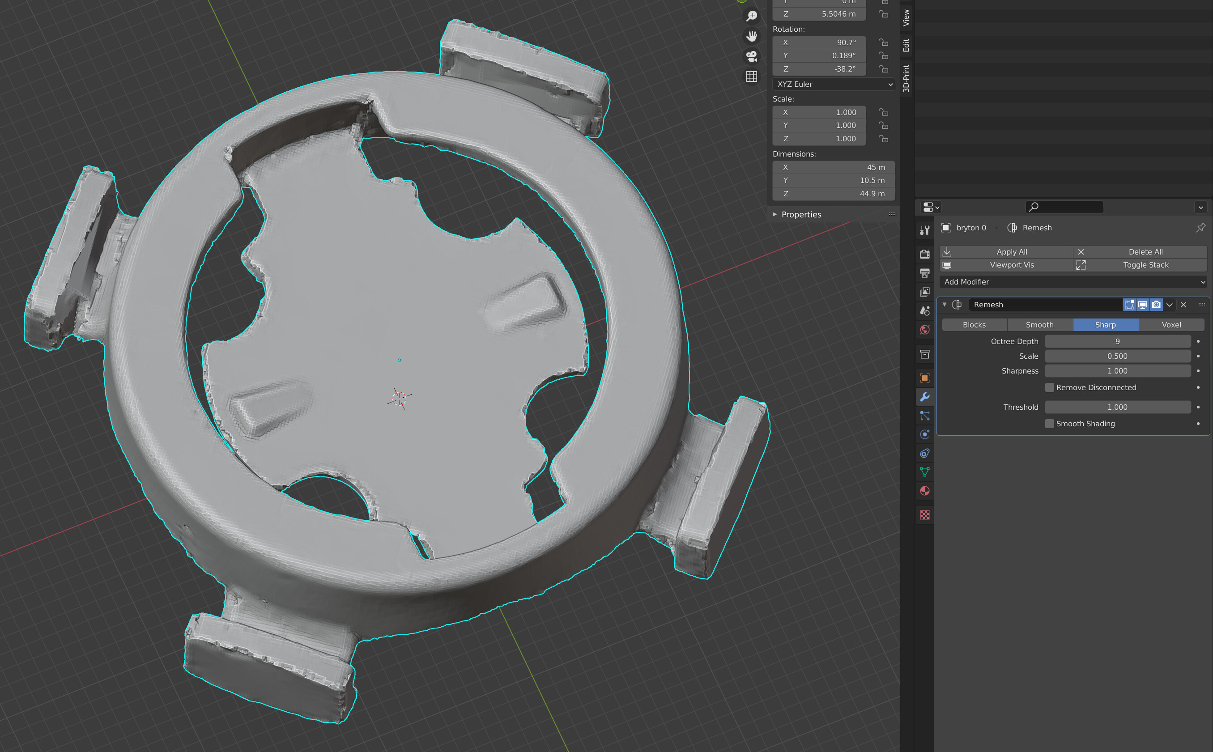This screenshot has width=1213, height=752.
Task: Click the Toggle Stack button
Action: [1141, 265]
